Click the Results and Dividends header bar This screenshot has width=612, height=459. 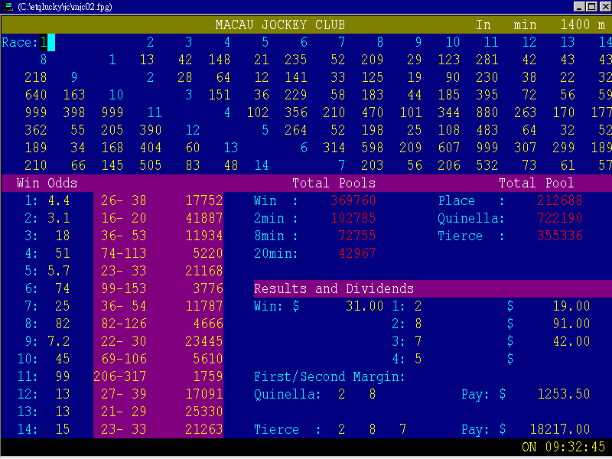click(334, 288)
